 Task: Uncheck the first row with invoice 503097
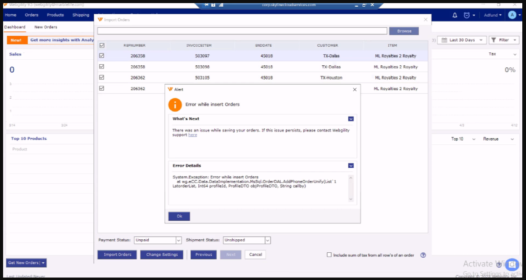pos(102,56)
